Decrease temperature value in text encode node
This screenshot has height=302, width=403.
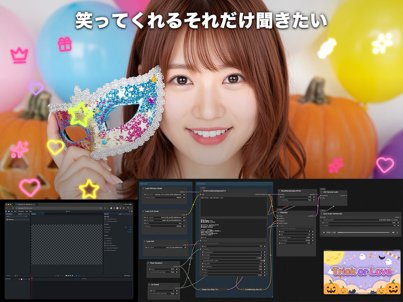203,267
